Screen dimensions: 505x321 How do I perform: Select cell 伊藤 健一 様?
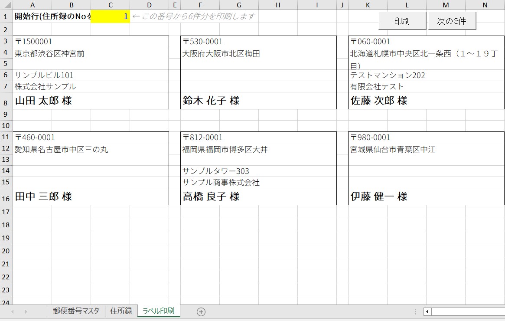[x=427, y=196]
